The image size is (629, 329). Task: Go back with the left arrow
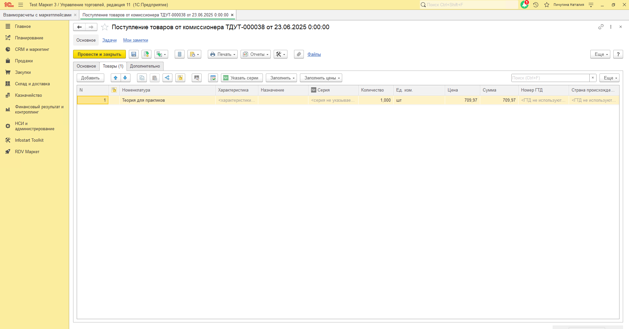pos(79,27)
